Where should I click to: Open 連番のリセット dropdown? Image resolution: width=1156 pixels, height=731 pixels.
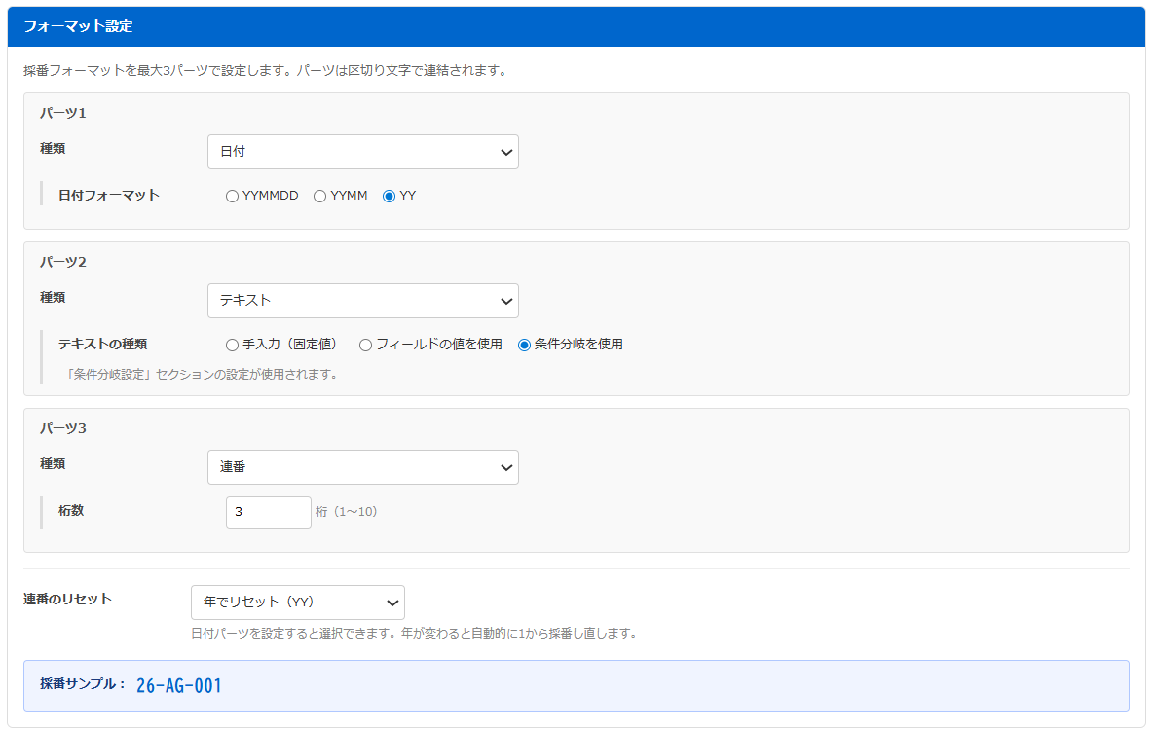pos(298,603)
